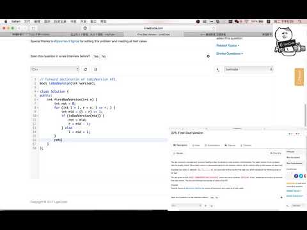307x230 pixels.
Task: Share via Facebook icon in small preview
Action: pyautogui.click(x=296, y=176)
